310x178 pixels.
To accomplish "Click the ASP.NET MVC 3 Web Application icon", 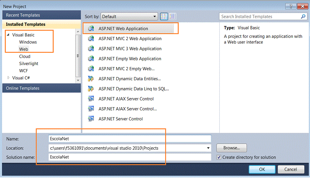I will point(91,49).
